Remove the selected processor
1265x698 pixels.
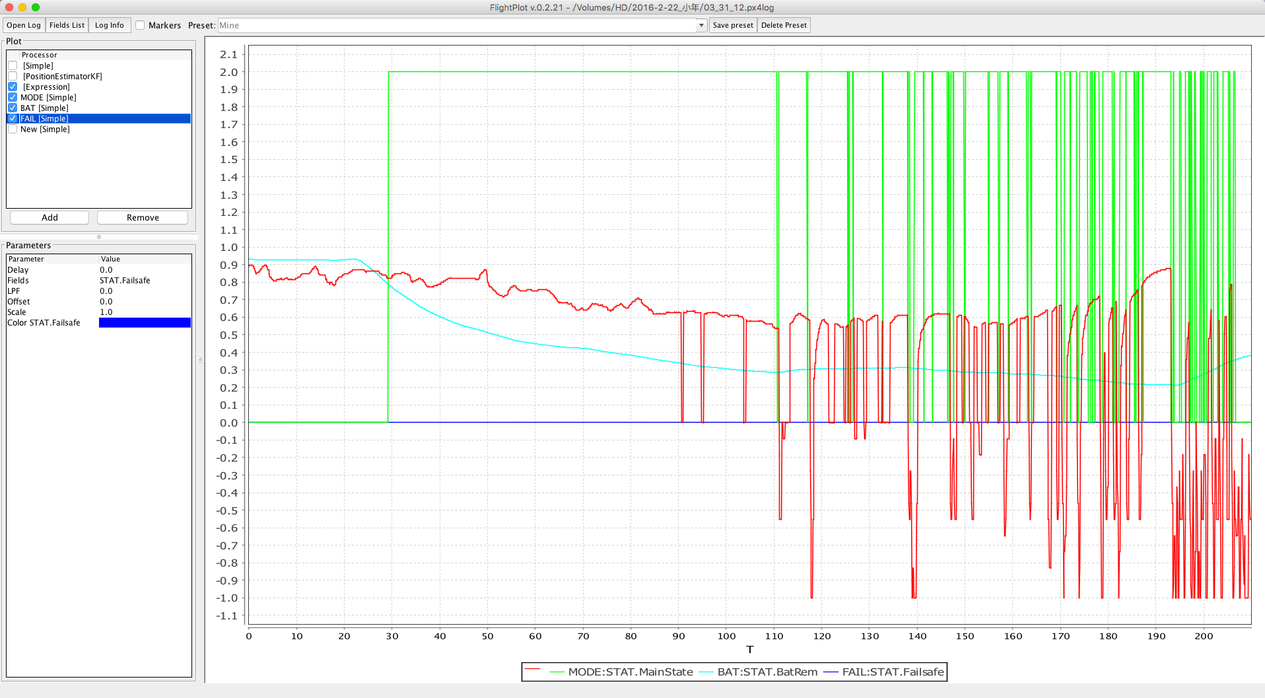coord(143,218)
